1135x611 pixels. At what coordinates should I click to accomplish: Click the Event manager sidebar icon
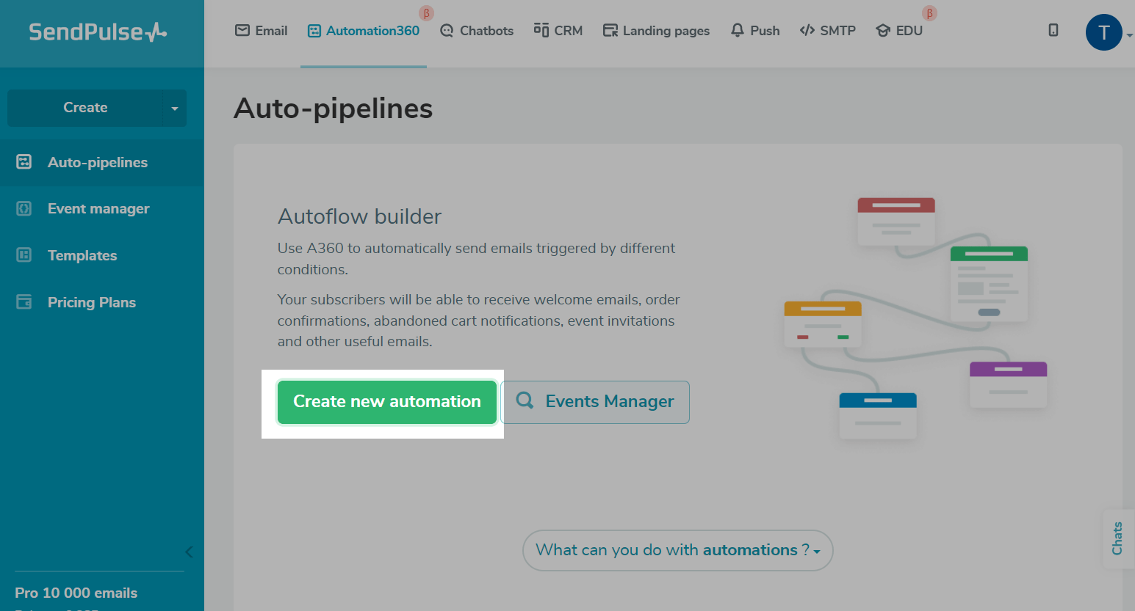coord(24,209)
